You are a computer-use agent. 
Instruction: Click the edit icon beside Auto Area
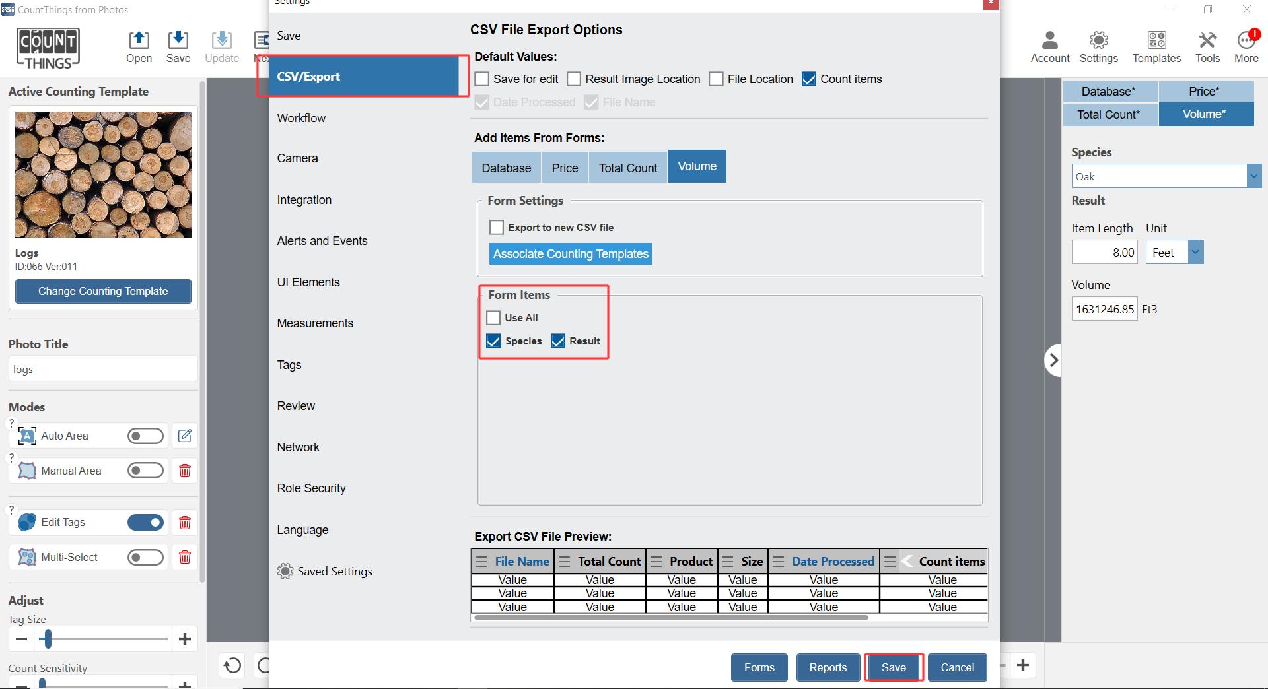[185, 436]
